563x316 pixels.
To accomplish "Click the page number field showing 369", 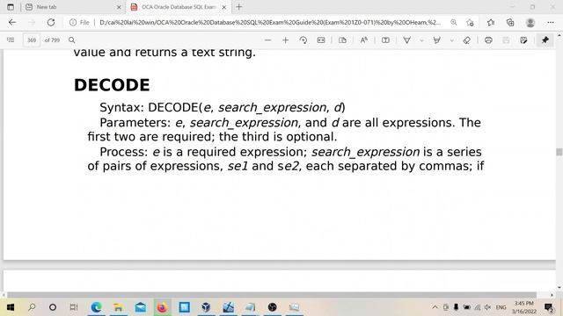I will 32,40.
